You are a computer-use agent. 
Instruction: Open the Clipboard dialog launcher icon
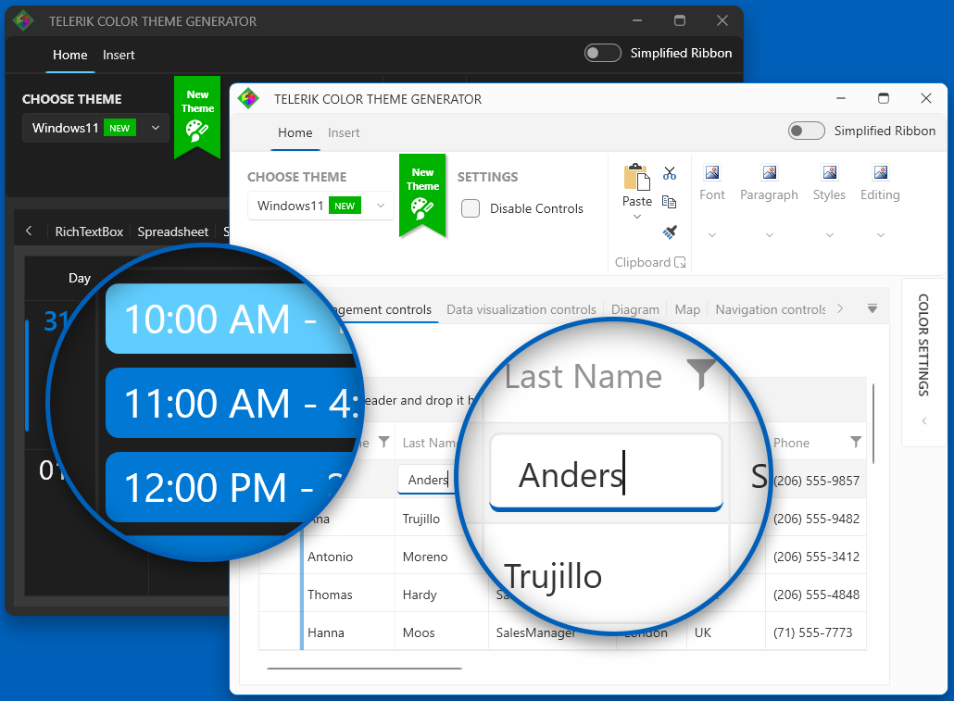pyautogui.click(x=680, y=262)
